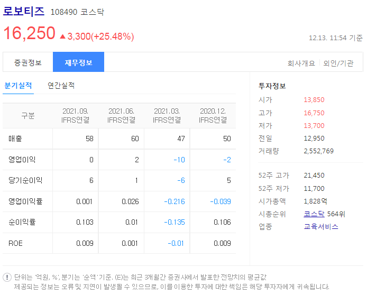Click the 2021.09. IFRS연결 column header

pos(76,116)
